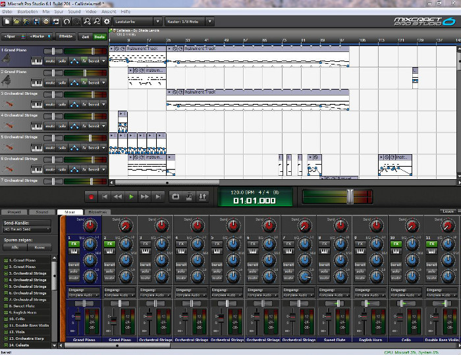Jump to the end of the project

(x=158, y=197)
